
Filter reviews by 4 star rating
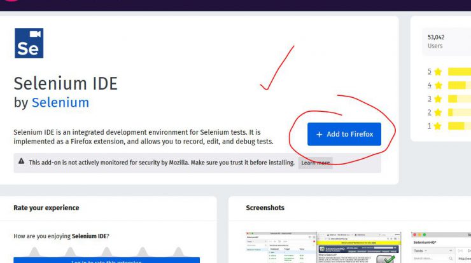429,85
